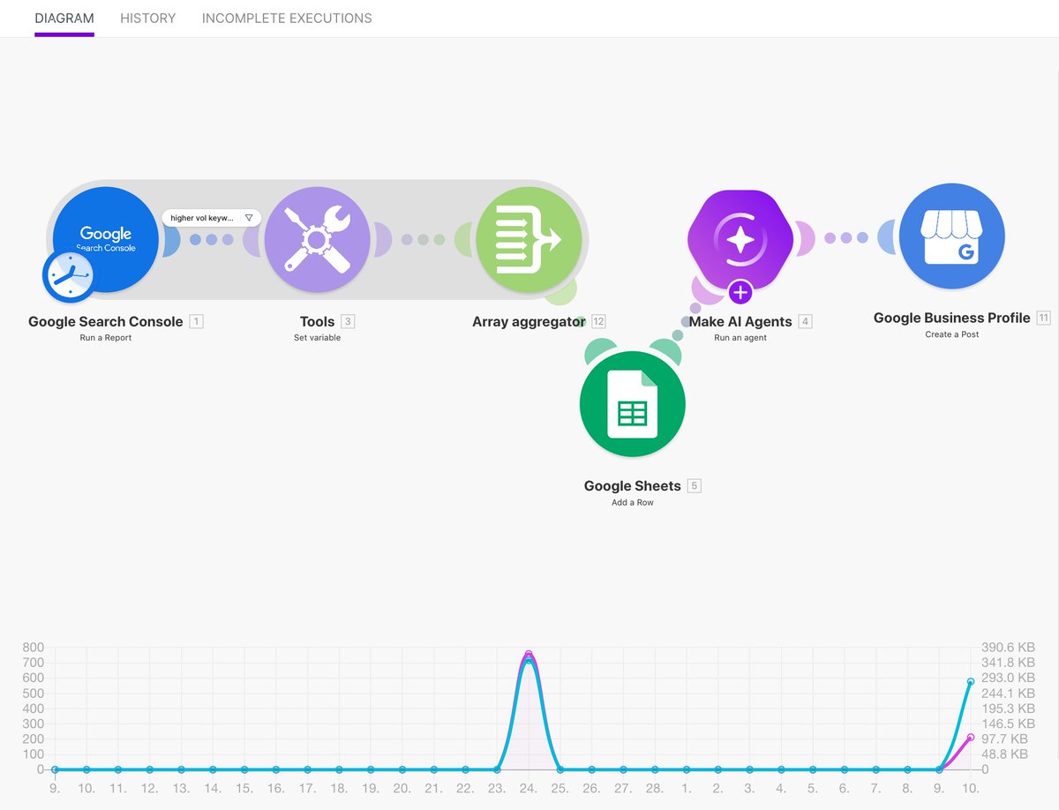Switch to the DIAGRAM tab
The width and height of the screenshot is (1059, 810).
pos(64,18)
